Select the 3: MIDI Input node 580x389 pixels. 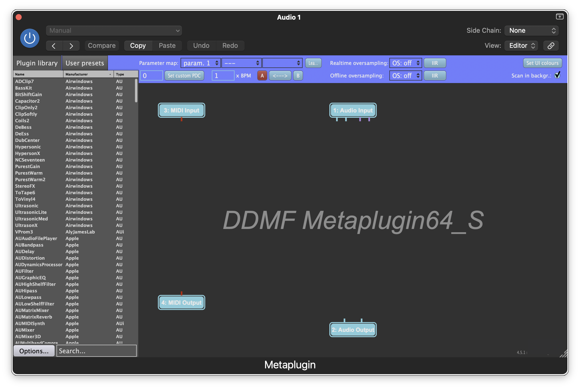[182, 110]
